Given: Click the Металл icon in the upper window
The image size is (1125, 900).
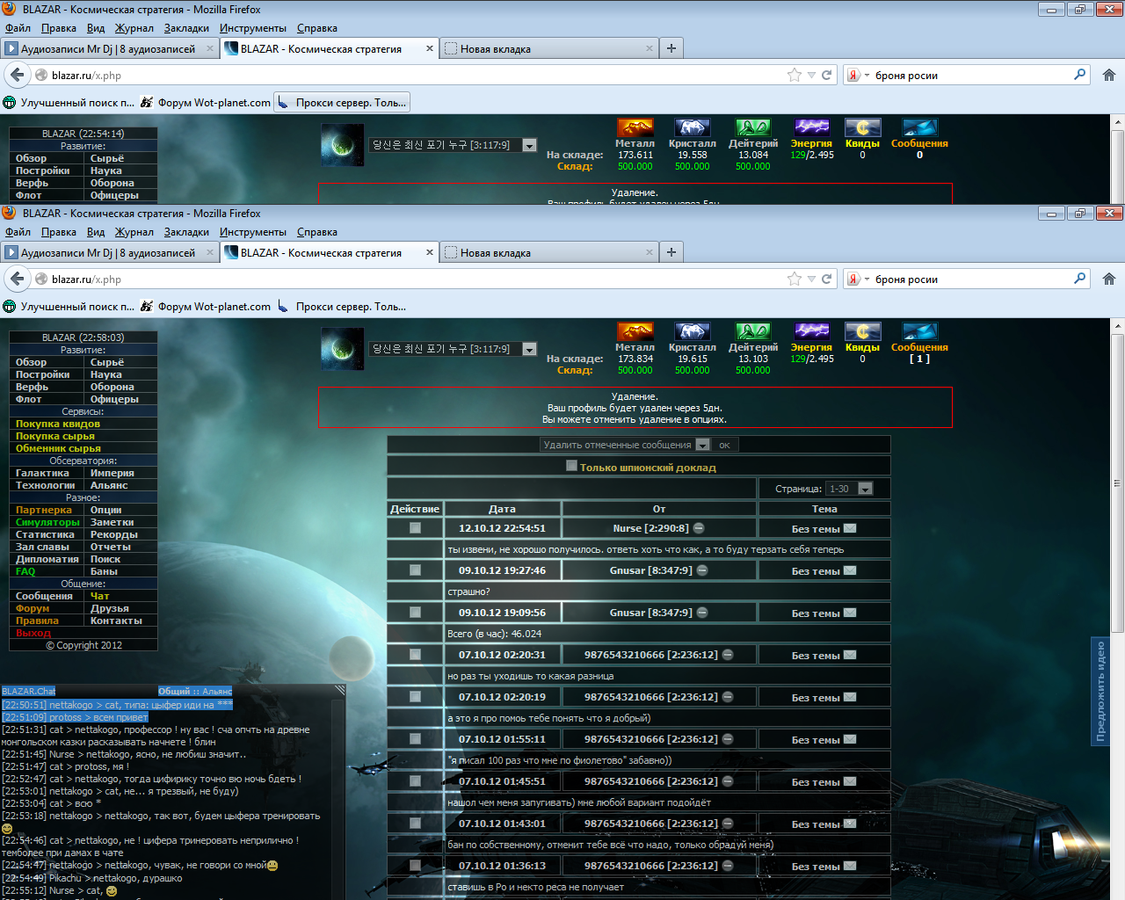Looking at the screenshot, I should click(635, 127).
